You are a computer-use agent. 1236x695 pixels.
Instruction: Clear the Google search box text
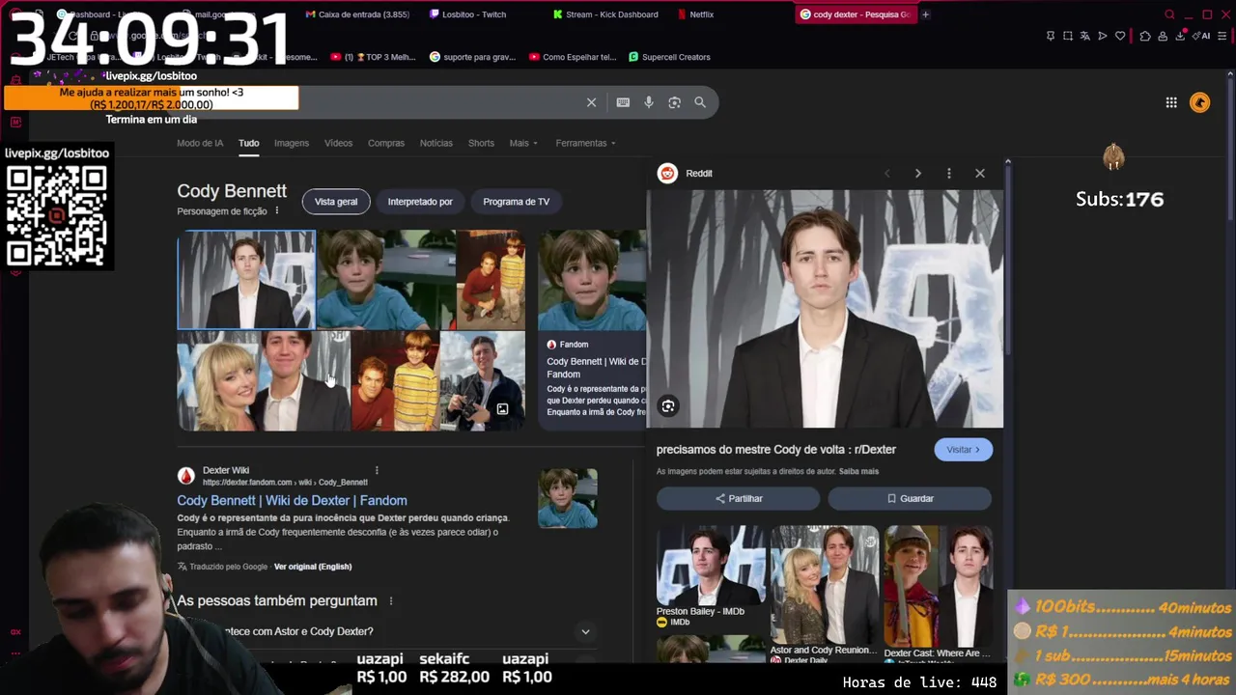(x=592, y=102)
